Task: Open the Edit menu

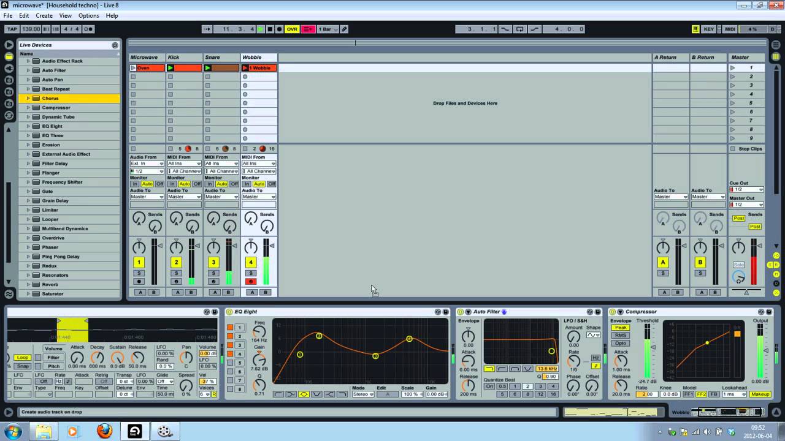Action: pyautogui.click(x=24, y=15)
